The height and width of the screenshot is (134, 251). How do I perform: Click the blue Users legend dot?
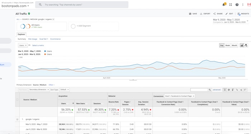(45, 51)
